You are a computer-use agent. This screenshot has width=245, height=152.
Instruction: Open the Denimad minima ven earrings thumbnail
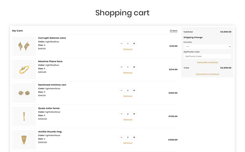pyautogui.click(x=24, y=93)
